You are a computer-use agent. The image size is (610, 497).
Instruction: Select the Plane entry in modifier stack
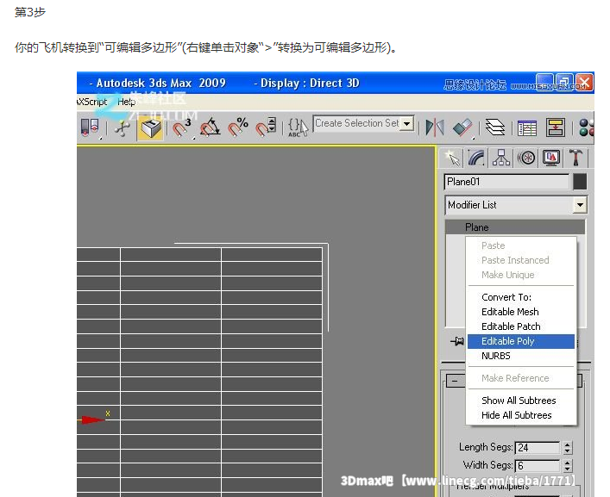(515, 227)
